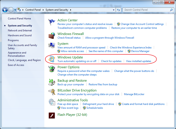The width and height of the screenshot is (176, 129).
Task: Click shield icon beside Device Manager
Action: click(129, 51)
